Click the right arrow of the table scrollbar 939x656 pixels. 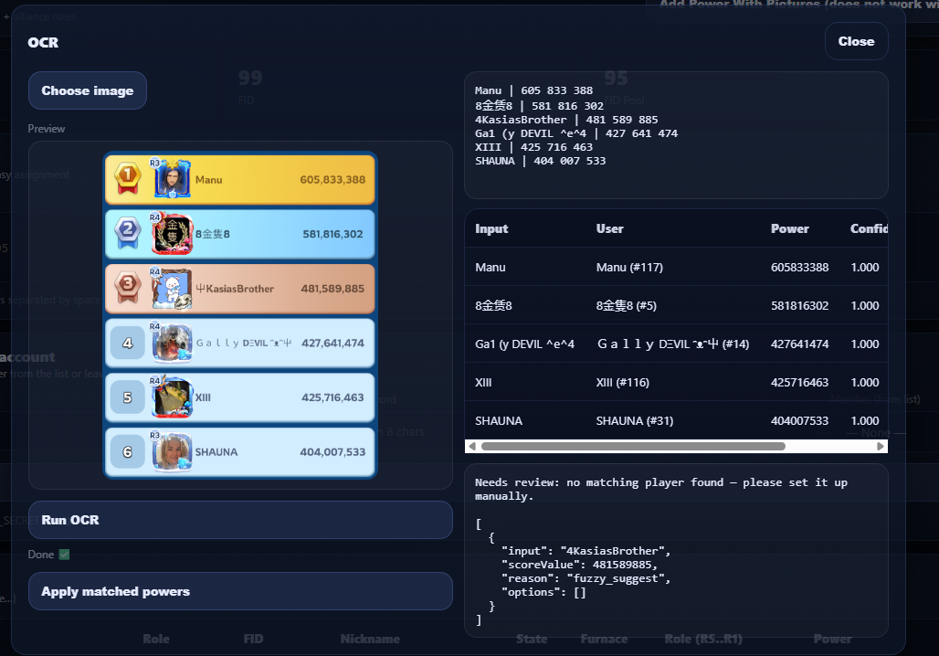[880, 446]
